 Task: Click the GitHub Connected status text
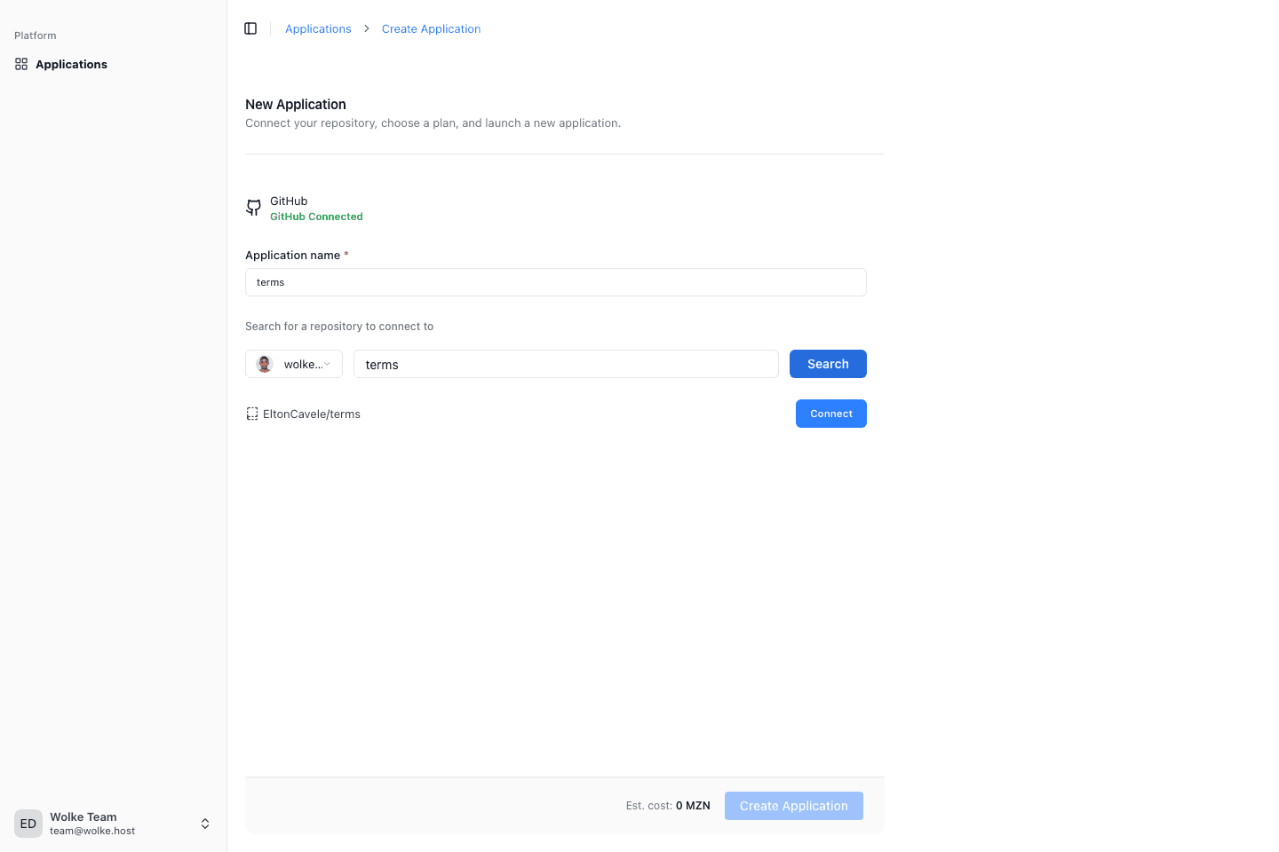(316, 217)
